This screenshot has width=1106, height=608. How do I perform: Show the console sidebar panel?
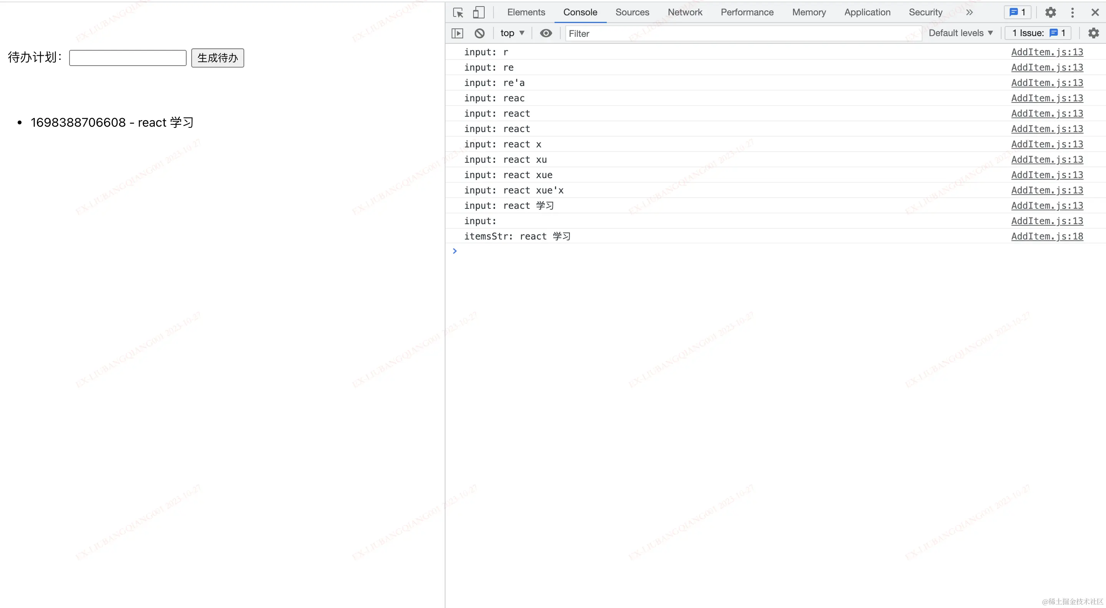coord(457,33)
